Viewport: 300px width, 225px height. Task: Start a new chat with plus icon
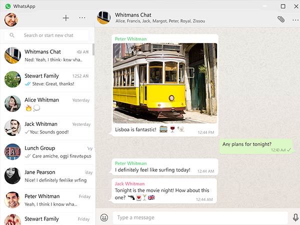click(x=65, y=18)
